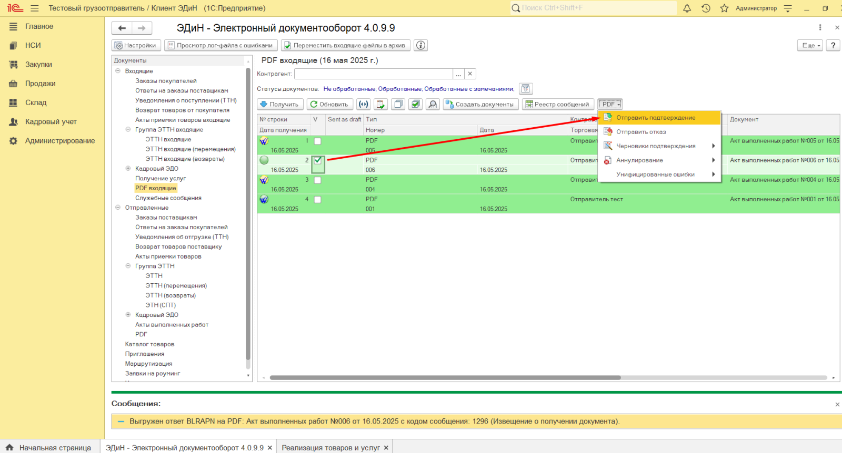The width and height of the screenshot is (842, 453).
Task: Click the magnifier search icon in table toolbar
Action: pos(433,104)
